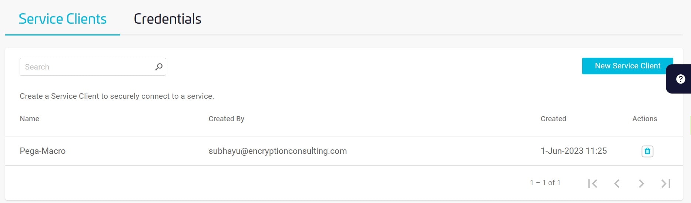Click the "Create a Service Client" description text
Screen dimensions: 691x203
[x=117, y=96]
